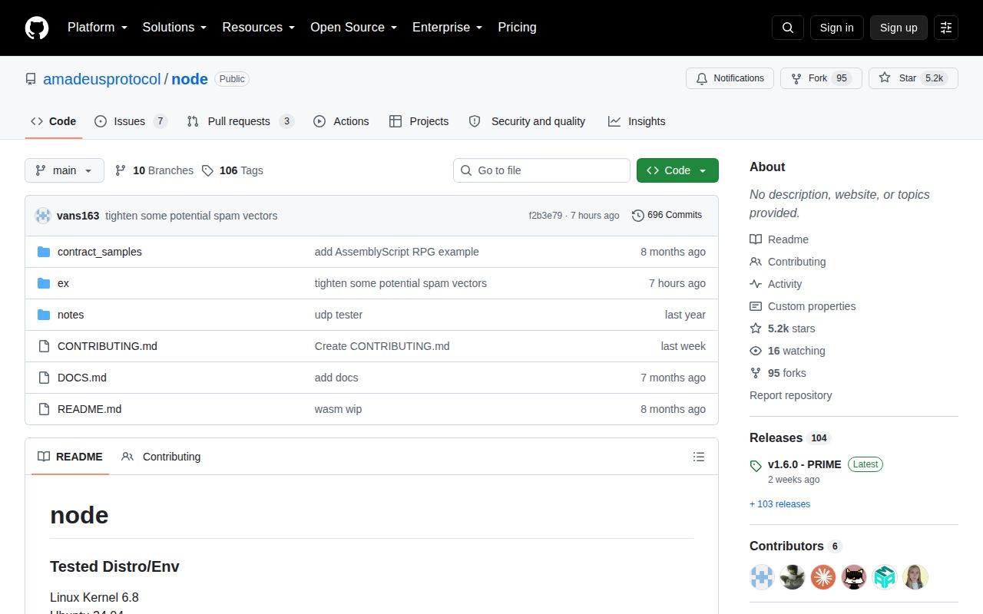Viewport: 983px width, 614px height.
Task: Select the Code repository tab
Action: [53, 121]
